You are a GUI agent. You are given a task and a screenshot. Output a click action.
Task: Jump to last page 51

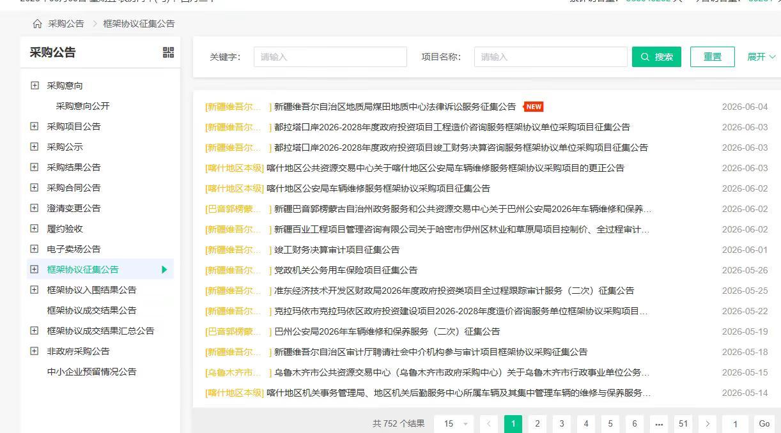click(683, 423)
